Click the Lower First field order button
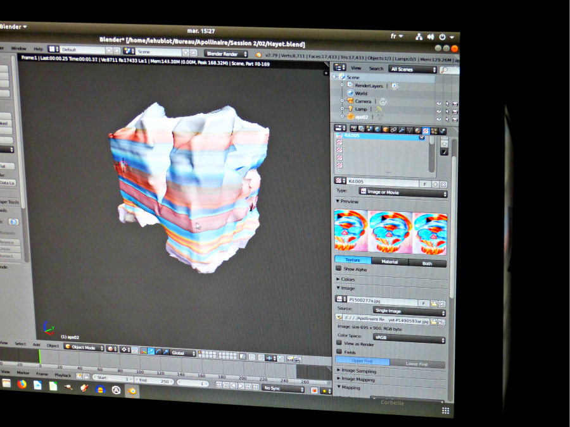Viewport: 570px width, 427px height. [x=417, y=364]
